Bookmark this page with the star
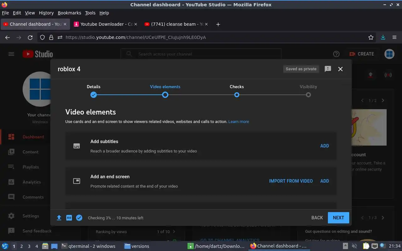 coord(371,37)
